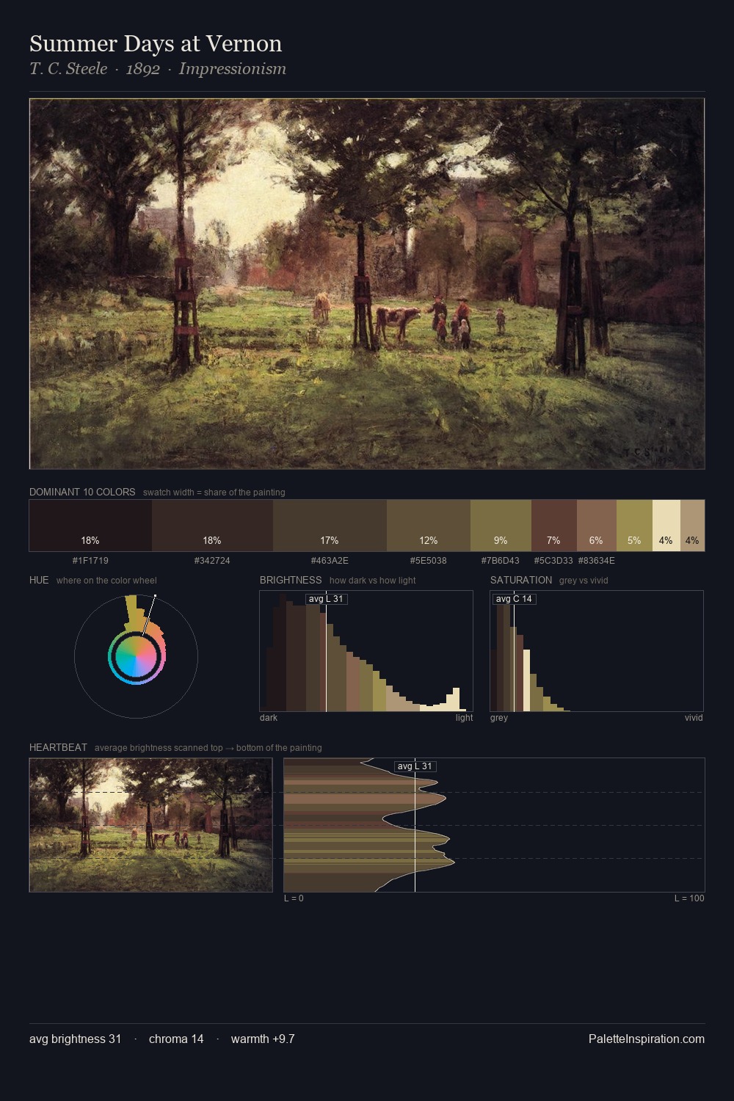The height and width of the screenshot is (1101, 734).
Task: Click the 'L = 100' axis label
Action: (x=689, y=898)
